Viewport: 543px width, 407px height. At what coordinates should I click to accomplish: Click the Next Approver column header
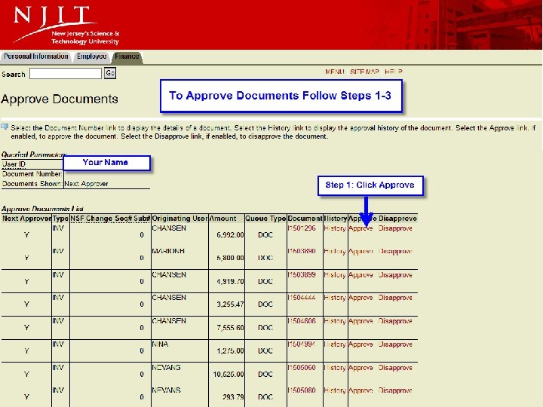[x=26, y=219]
